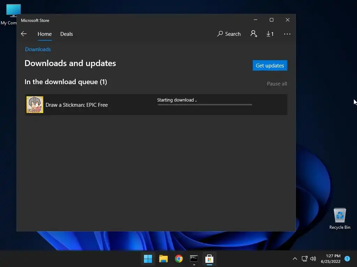Image resolution: width=357 pixels, height=267 pixels.
Task: Launch File Explorer from the taskbar
Action: pyautogui.click(x=164, y=259)
